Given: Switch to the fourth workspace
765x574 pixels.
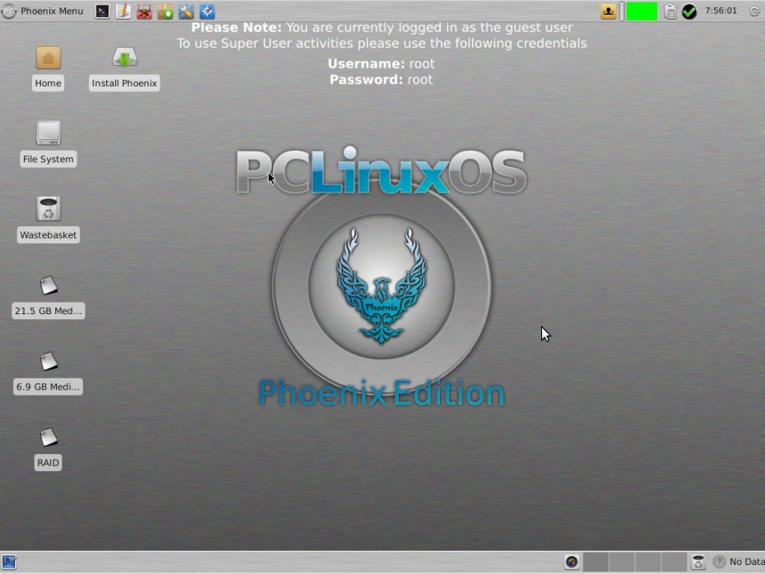Looking at the screenshot, I should click(x=674, y=562).
